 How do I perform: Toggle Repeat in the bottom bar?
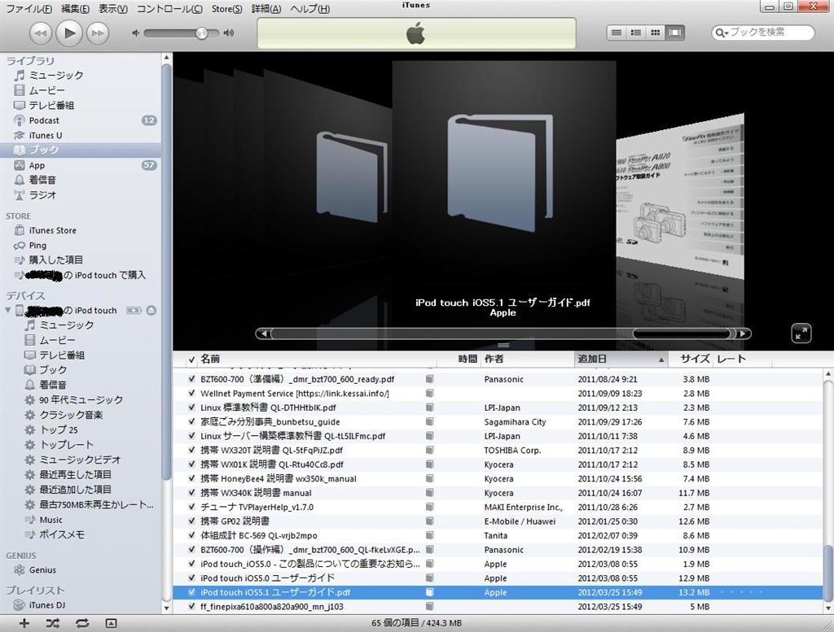[82, 623]
